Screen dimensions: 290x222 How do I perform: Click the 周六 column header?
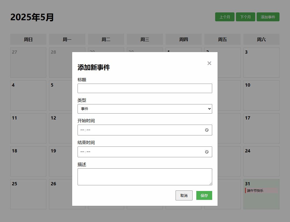261,39
